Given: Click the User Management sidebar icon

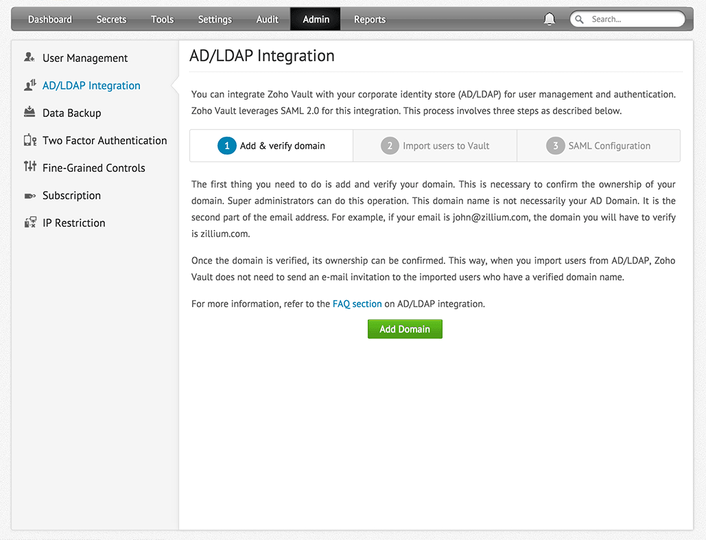Looking at the screenshot, I should pyautogui.click(x=30, y=58).
